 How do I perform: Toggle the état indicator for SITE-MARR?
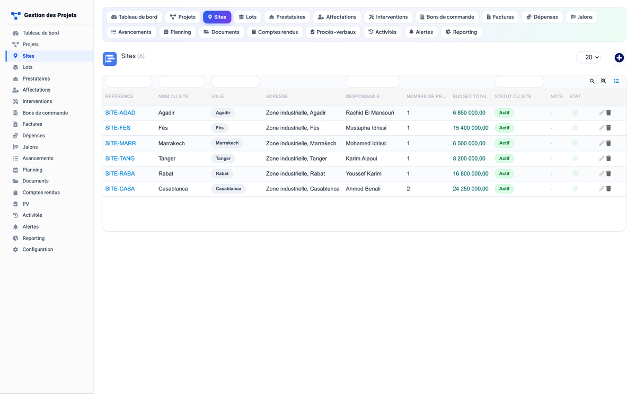tap(575, 143)
